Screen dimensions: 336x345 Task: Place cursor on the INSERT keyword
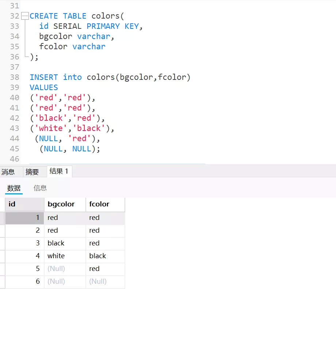coord(43,77)
